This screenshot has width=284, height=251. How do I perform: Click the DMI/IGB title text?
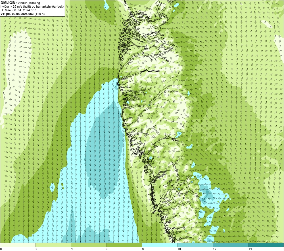tap(8, 3)
